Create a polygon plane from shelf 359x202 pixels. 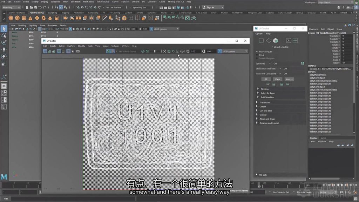click(37, 18)
